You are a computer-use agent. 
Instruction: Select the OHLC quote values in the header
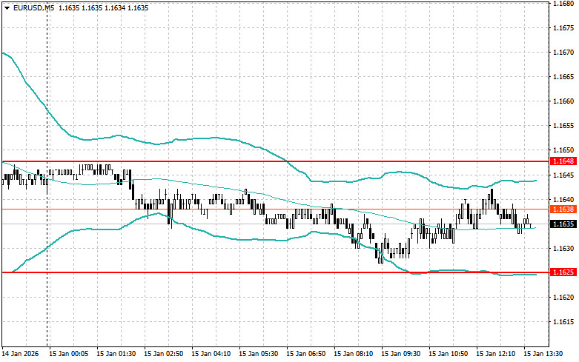click(x=103, y=7)
